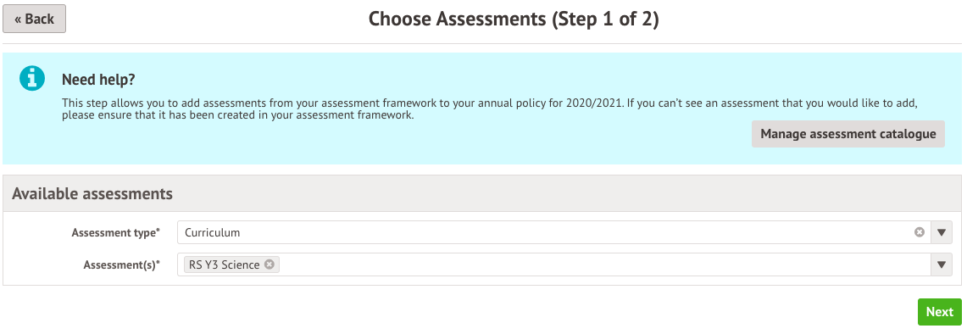Select the RS Y3 Science tag label
The image size is (967, 334).
[225, 264]
